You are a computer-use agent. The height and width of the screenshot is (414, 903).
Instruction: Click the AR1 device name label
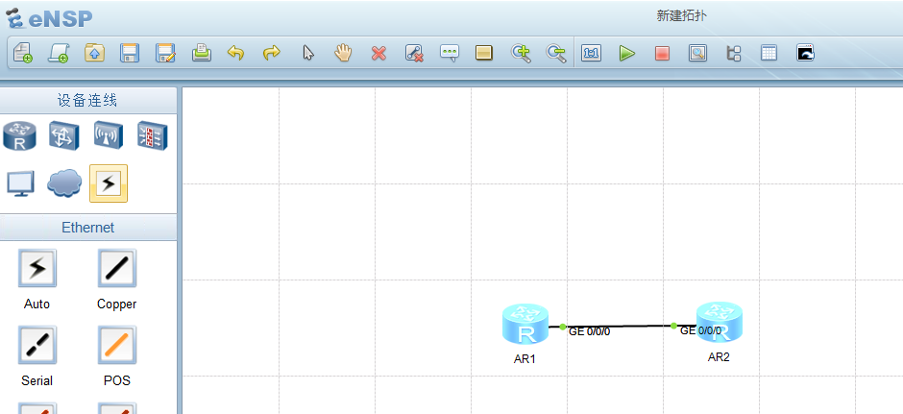(x=525, y=358)
